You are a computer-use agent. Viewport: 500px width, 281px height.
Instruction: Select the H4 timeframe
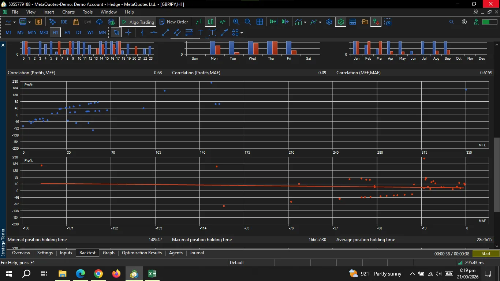click(67, 33)
